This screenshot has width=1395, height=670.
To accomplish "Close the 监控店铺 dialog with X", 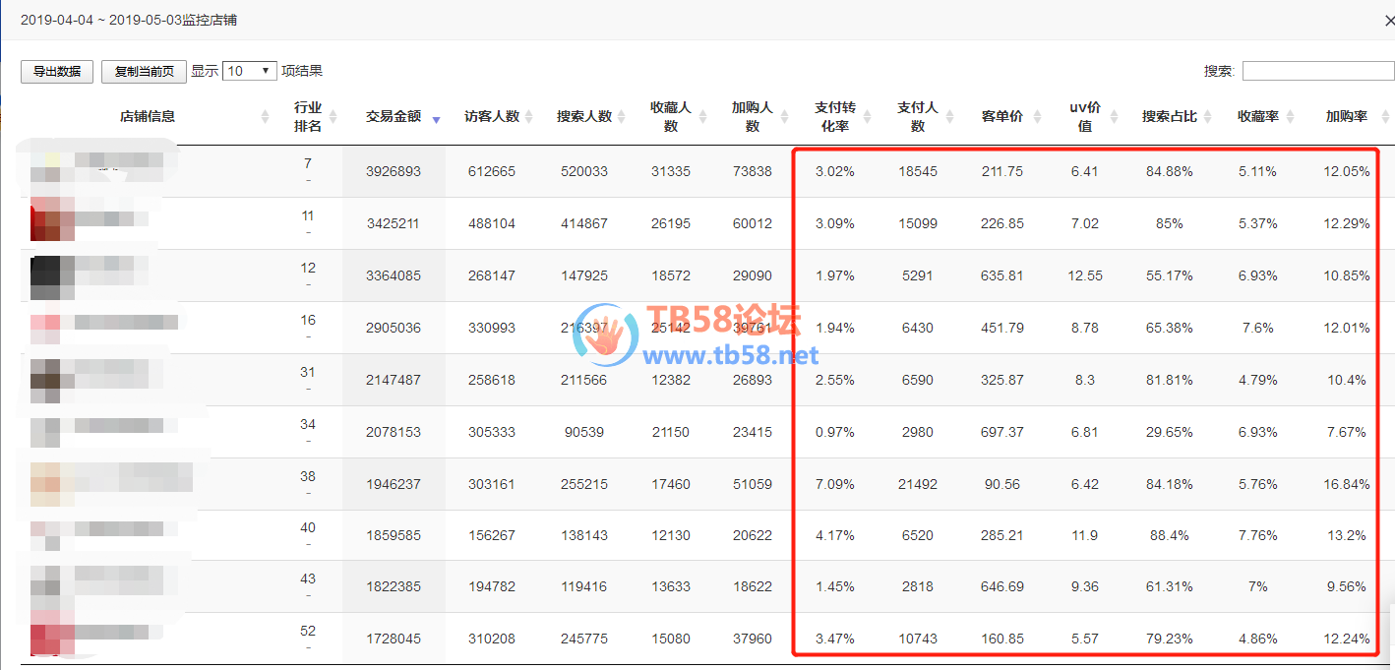I will pos(1388,20).
